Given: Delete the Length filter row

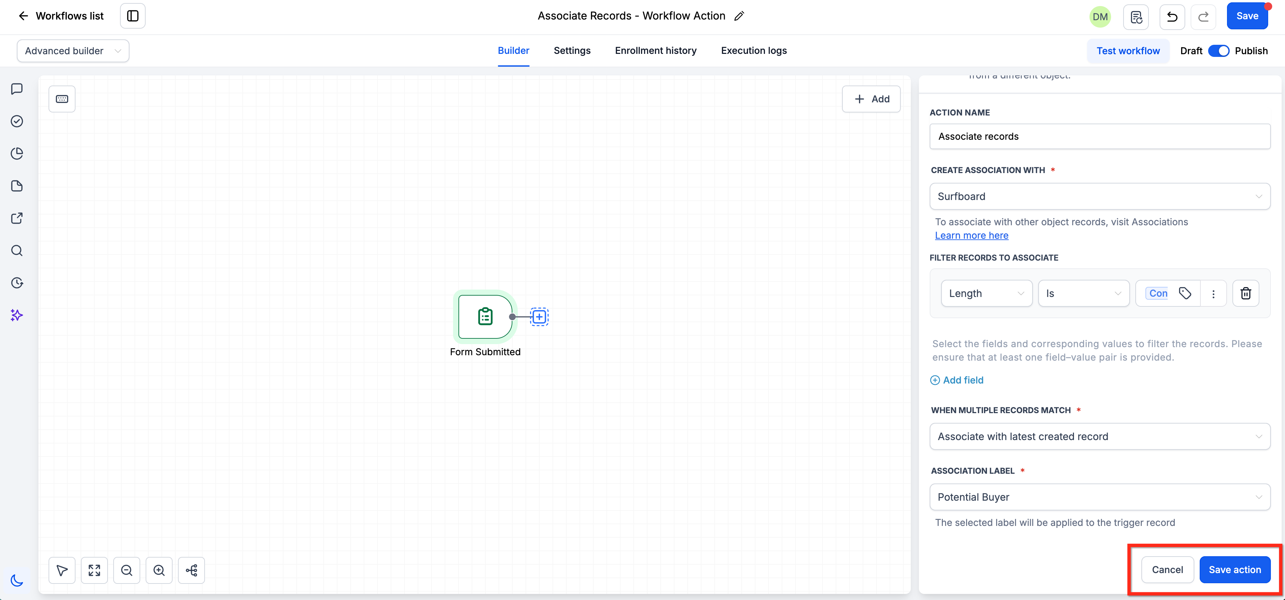Looking at the screenshot, I should 1246,294.
